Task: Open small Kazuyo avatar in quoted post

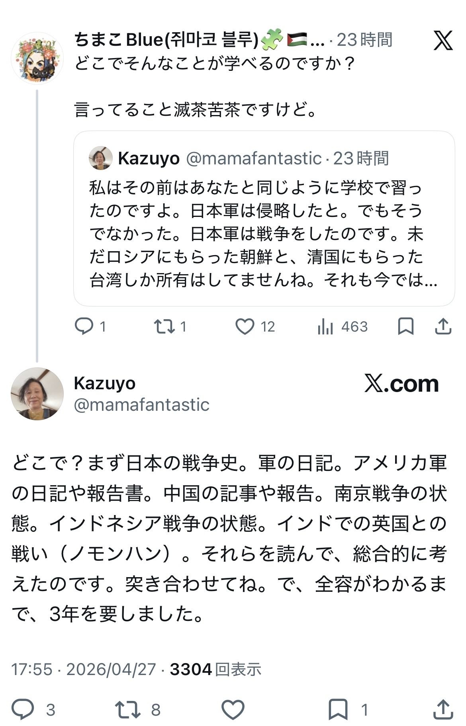Action: click(x=100, y=158)
